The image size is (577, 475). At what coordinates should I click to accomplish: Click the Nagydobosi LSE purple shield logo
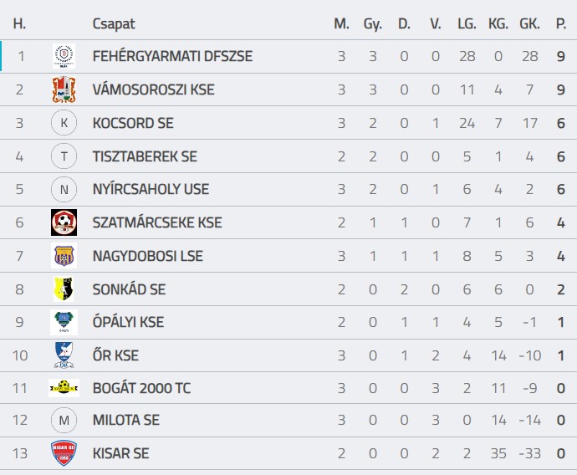pyautogui.click(x=64, y=256)
